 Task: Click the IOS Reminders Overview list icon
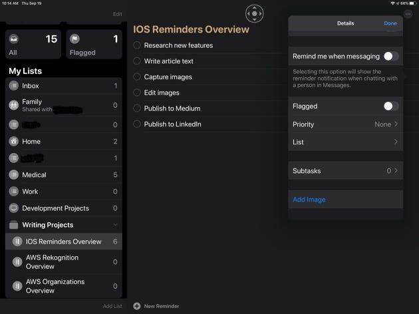[17, 241]
